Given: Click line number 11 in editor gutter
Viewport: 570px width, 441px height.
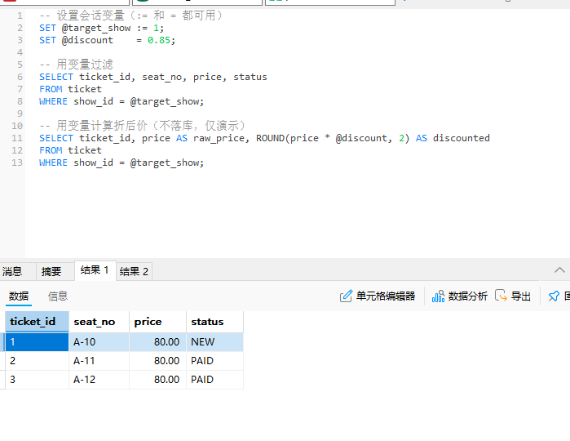Looking at the screenshot, I should pos(17,138).
